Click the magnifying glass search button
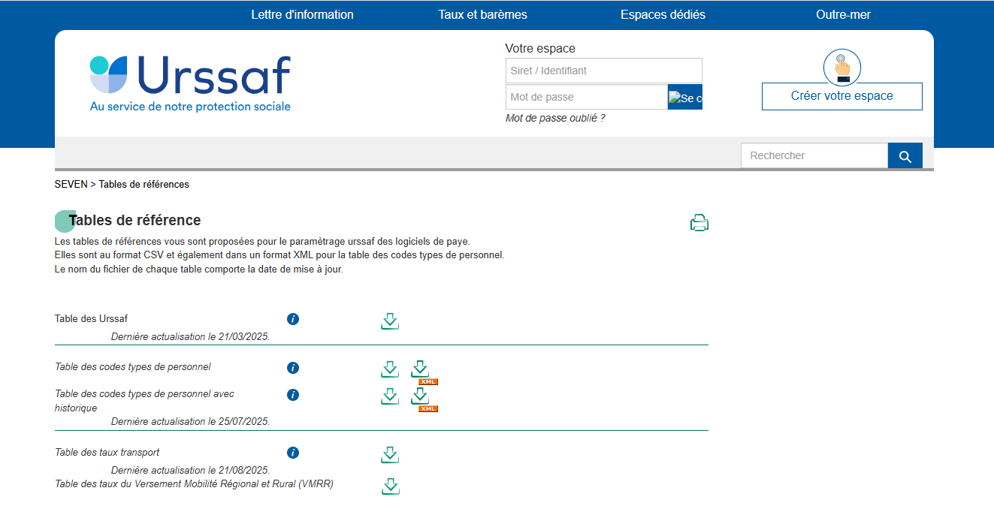The width and height of the screenshot is (994, 530). tap(905, 156)
